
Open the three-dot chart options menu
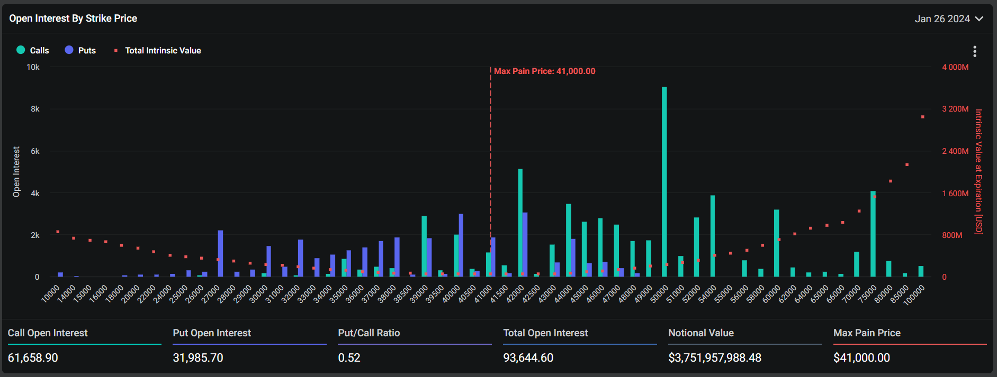click(x=974, y=51)
